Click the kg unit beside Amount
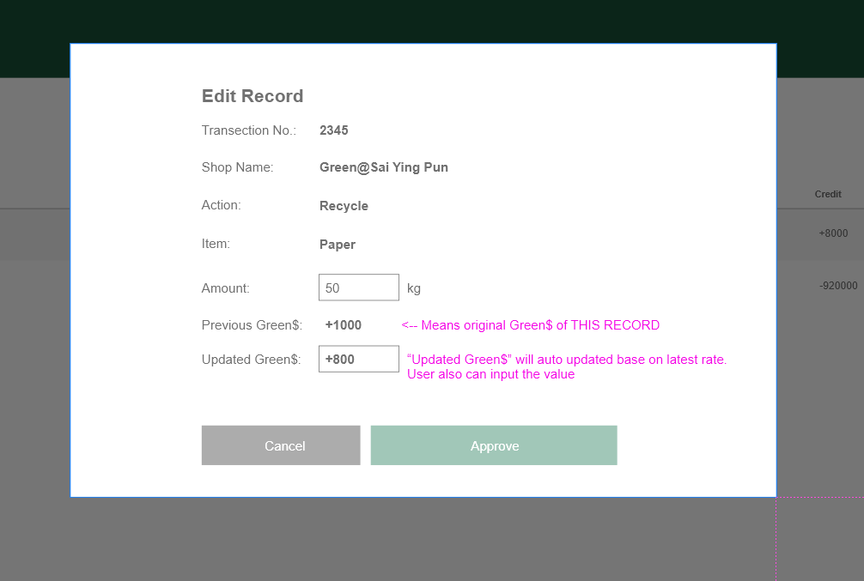Viewport: 864px width, 581px height. tap(414, 288)
